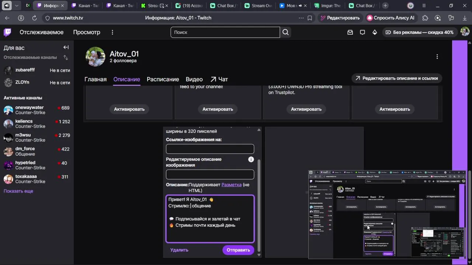This screenshot has width=472, height=265.
Task: Open the "Чат" popout tab
Action: coord(219,79)
